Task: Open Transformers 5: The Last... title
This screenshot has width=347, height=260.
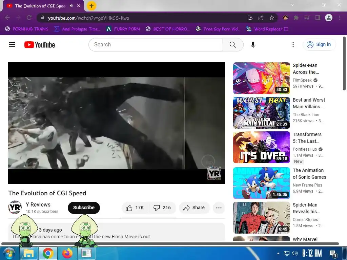Action: [307, 138]
